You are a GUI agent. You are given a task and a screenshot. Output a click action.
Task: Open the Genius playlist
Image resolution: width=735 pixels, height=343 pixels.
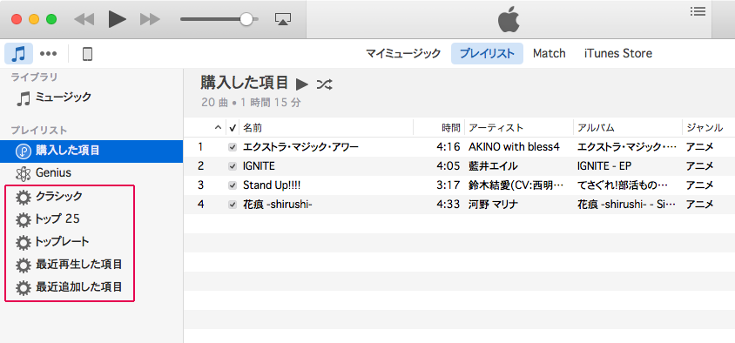coord(53,173)
